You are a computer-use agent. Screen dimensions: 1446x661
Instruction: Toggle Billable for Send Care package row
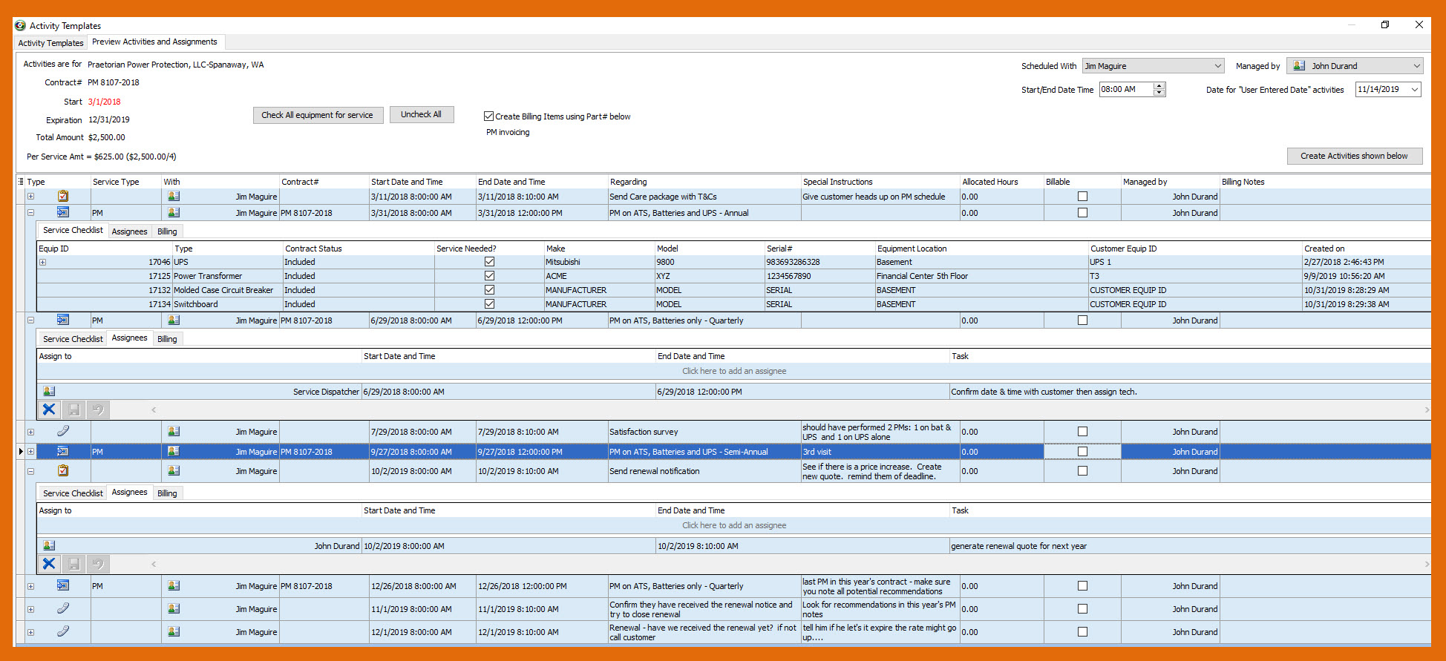[x=1082, y=197]
